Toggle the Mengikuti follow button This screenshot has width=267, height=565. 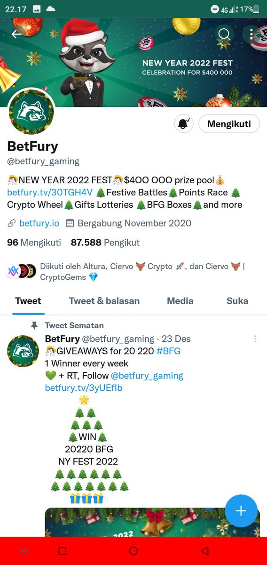[229, 124]
